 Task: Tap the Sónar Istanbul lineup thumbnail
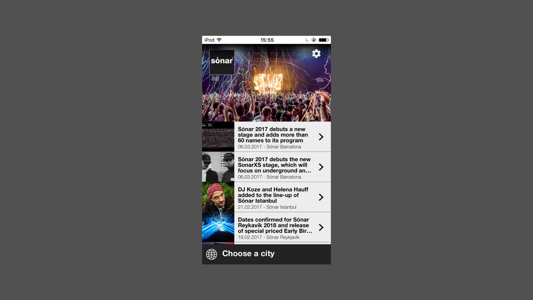coord(218,197)
